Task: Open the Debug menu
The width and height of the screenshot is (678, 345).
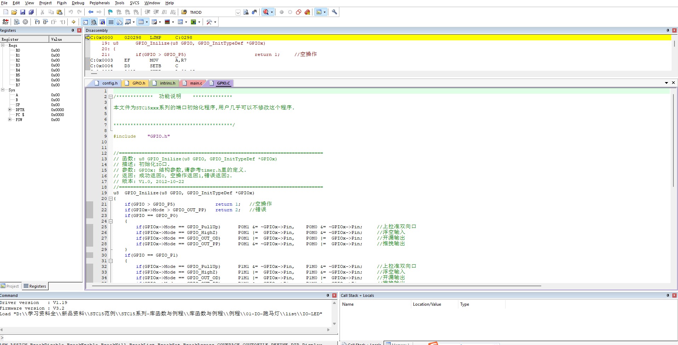Action: [x=78, y=3]
